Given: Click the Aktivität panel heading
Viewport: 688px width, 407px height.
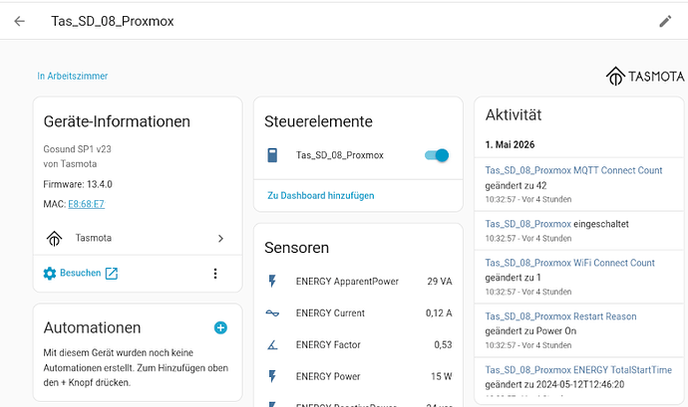Looking at the screenshot, I should point(514,114).
